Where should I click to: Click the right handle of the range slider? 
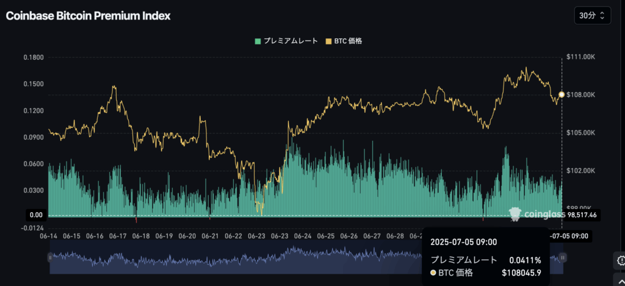[563, 258]
